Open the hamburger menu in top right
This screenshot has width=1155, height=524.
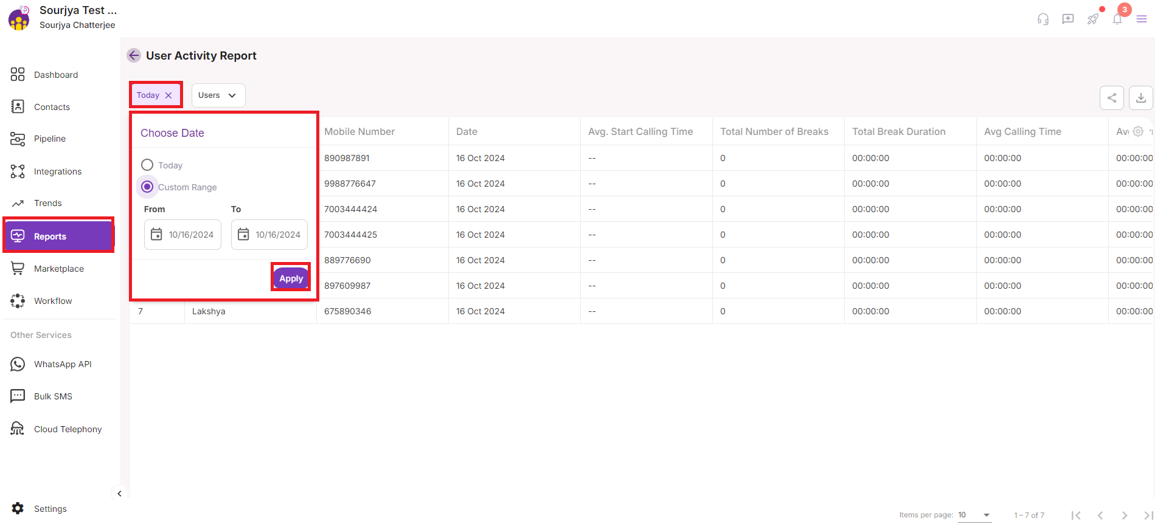click(1142, 19)
